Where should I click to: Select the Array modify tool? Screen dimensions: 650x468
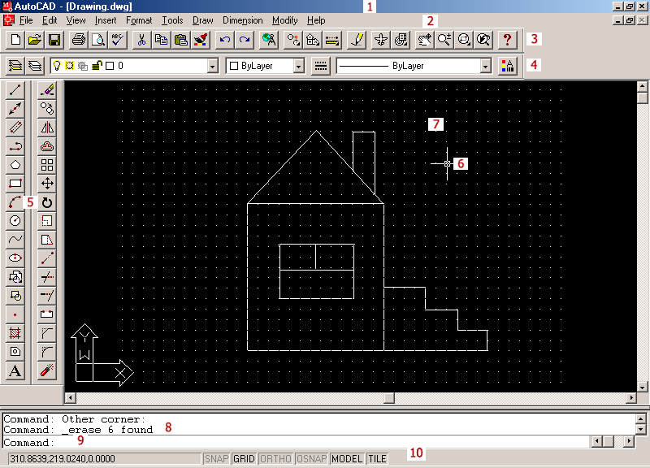point(47,165)
